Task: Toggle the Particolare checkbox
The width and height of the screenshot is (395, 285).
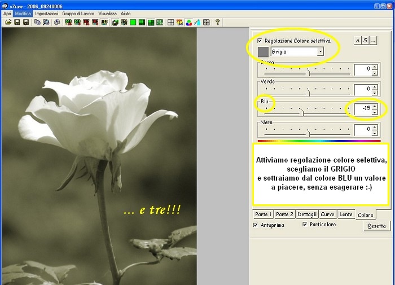Action: 305,225
